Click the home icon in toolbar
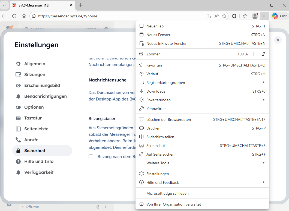289x211 pixels. click(x=24, y=16)
